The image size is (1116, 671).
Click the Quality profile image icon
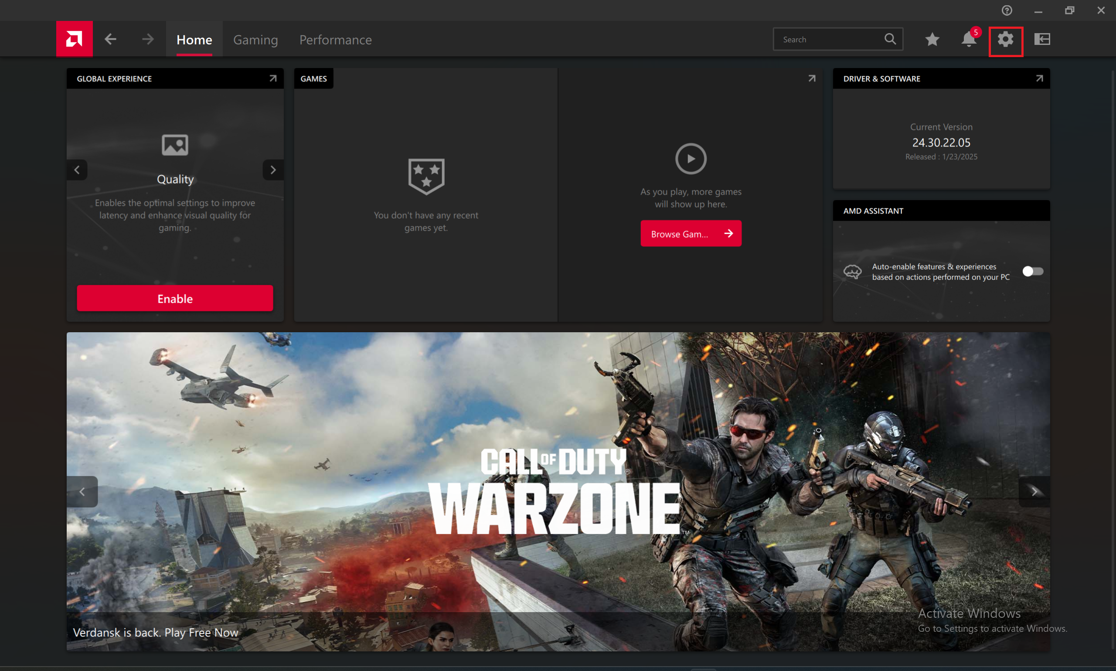[175, 145]
